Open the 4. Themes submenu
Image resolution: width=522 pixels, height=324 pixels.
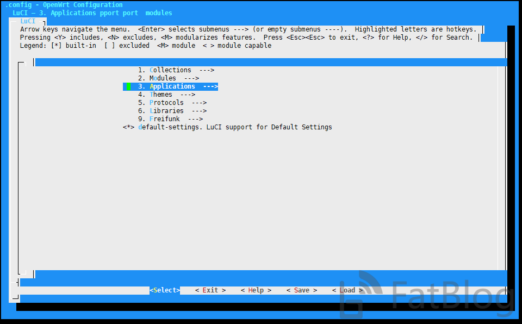166,94
